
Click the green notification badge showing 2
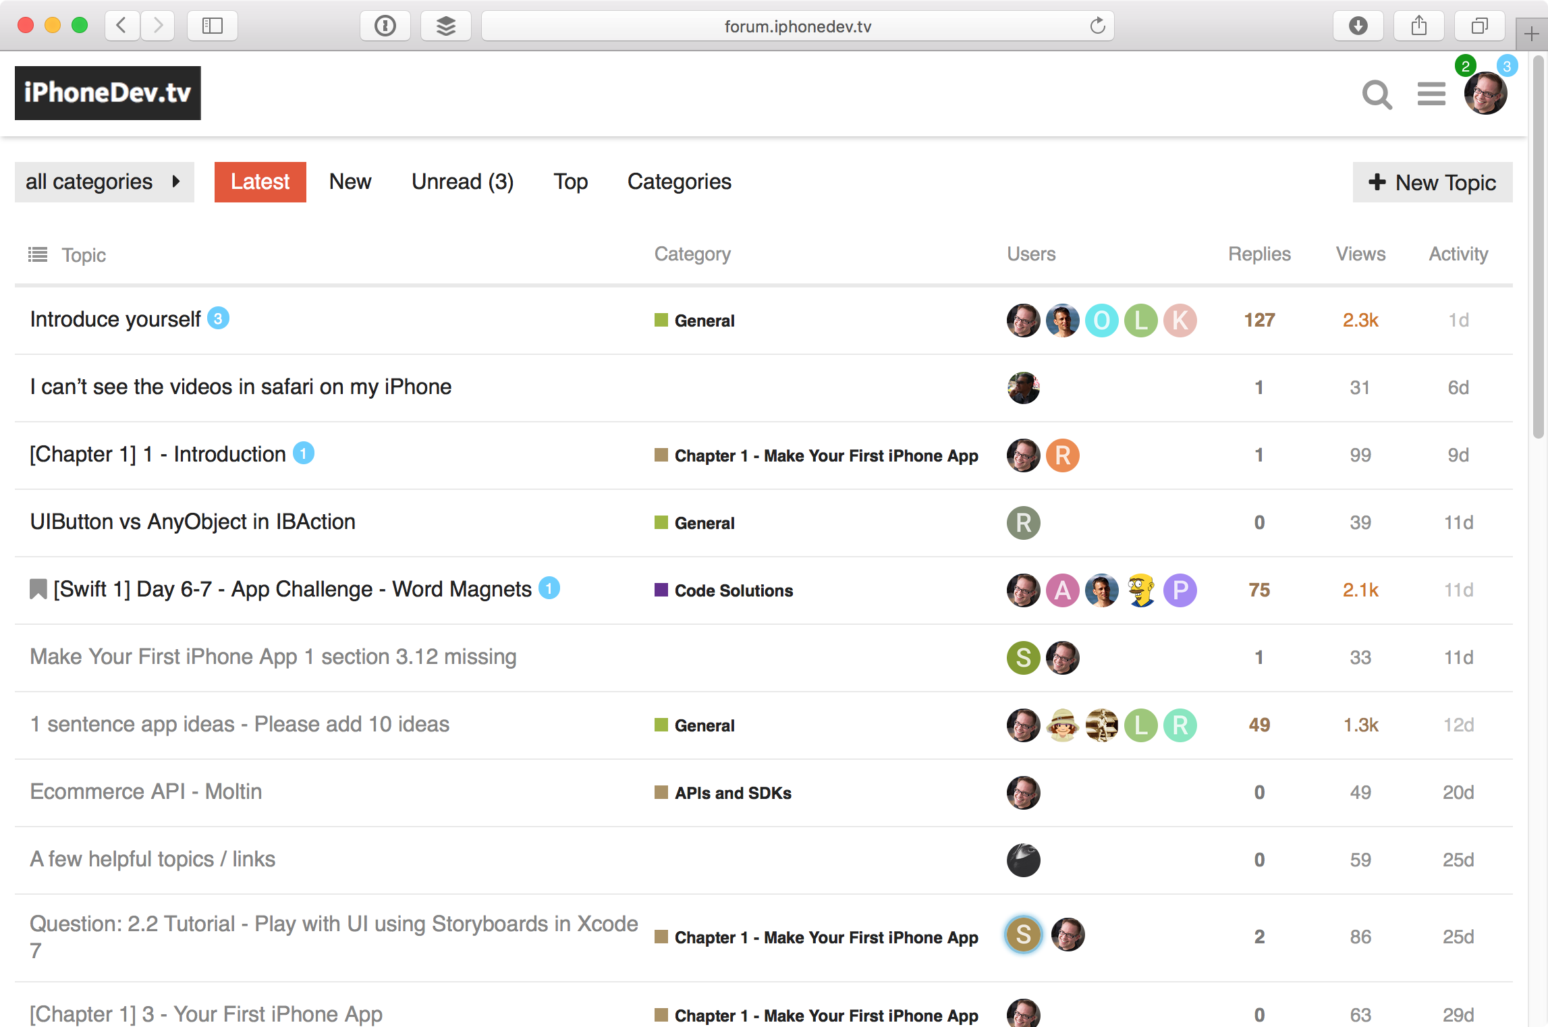(1465, 66)
